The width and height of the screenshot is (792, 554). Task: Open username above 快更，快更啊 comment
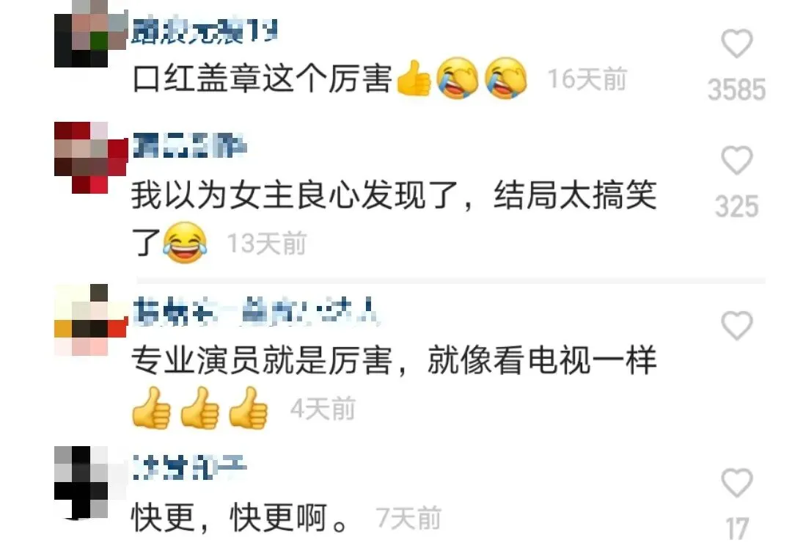click(x=189, y=467)
